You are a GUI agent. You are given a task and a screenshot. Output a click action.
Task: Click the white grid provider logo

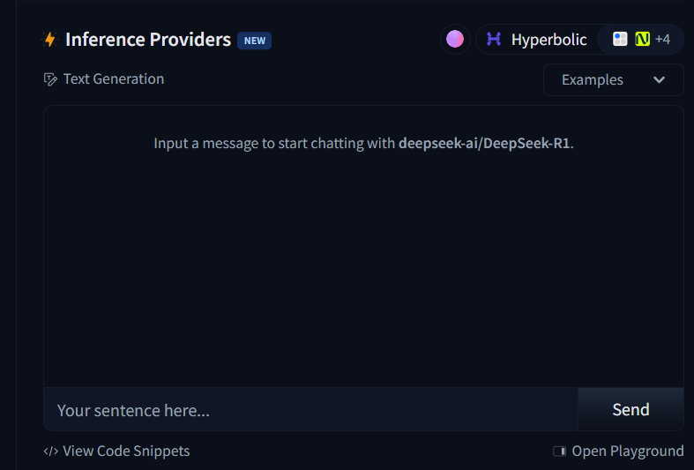point(620,39)
